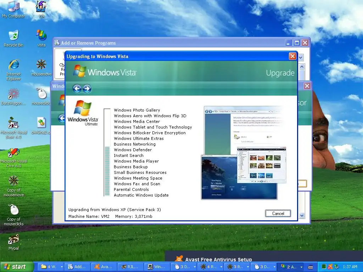
Task: Click 'Machine Name: VM2' text
Action: [x=89, y=216]
